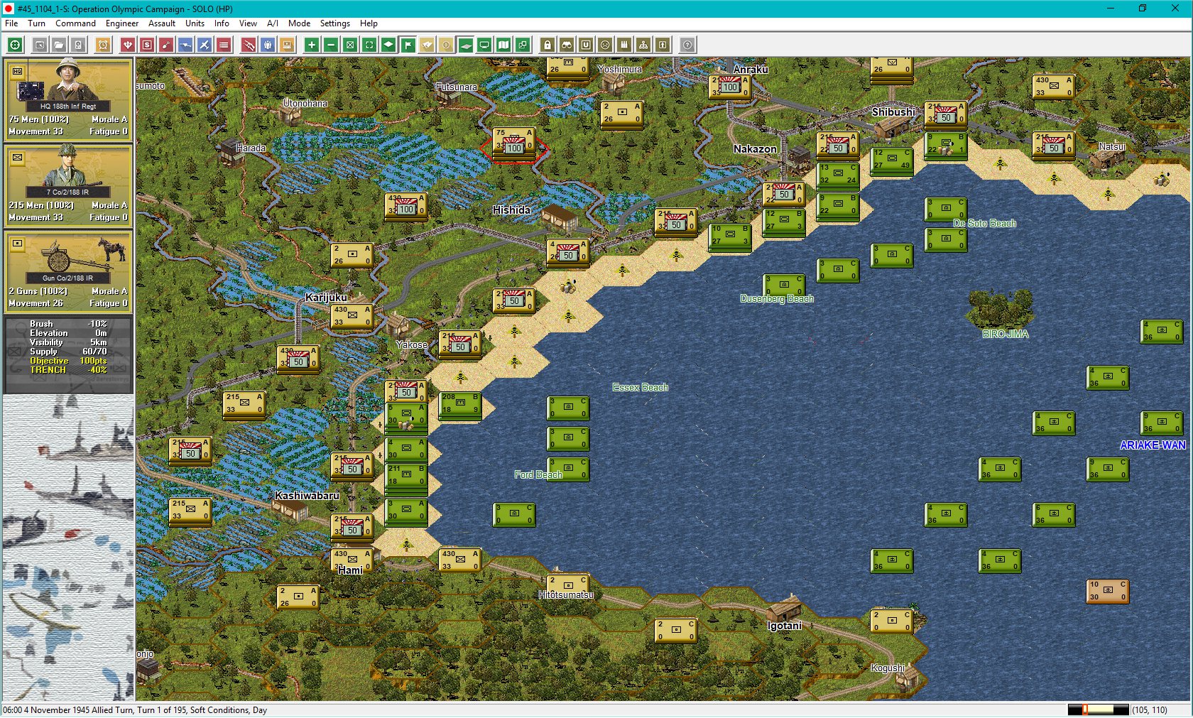Click the green crossed-box toolbar icon
The width and height of the screenshot is (1193, 718).
(350, 45)
